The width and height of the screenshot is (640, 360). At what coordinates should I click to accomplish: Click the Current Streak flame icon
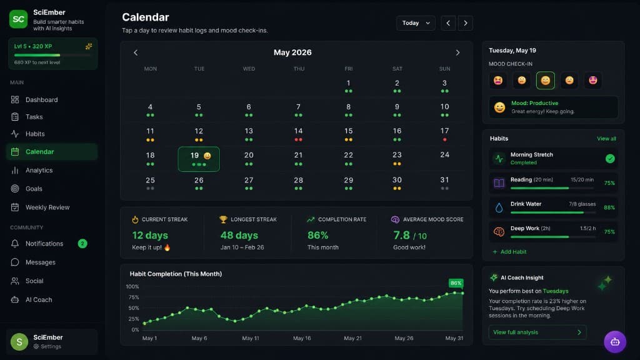coord(135,219)
